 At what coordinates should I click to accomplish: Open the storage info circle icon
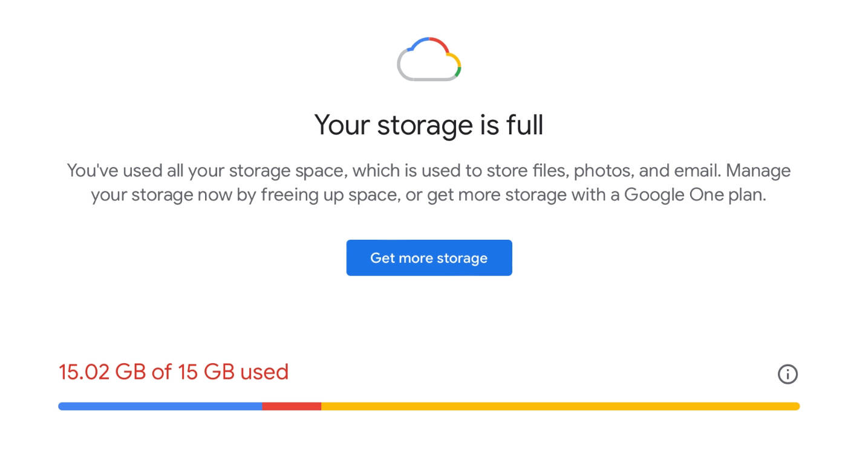tap(788, 374)
